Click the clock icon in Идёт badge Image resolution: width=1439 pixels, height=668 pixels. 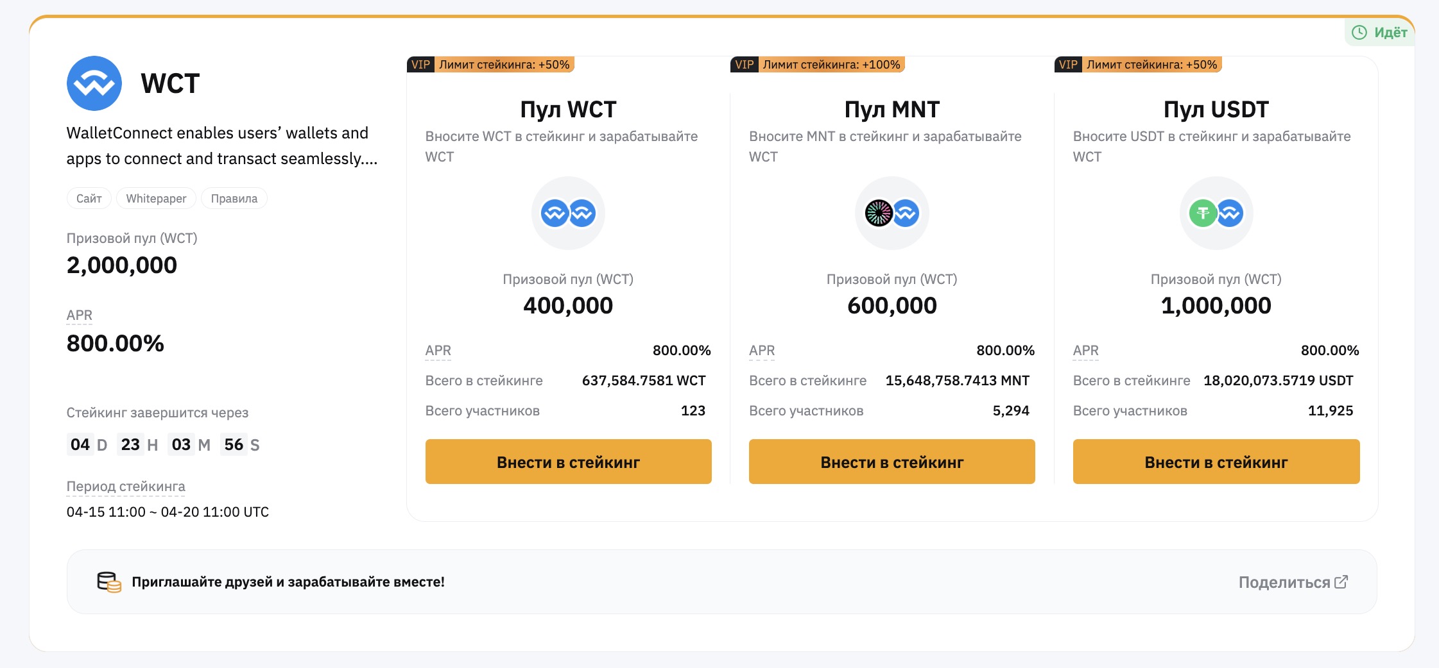pos(1359,33)
